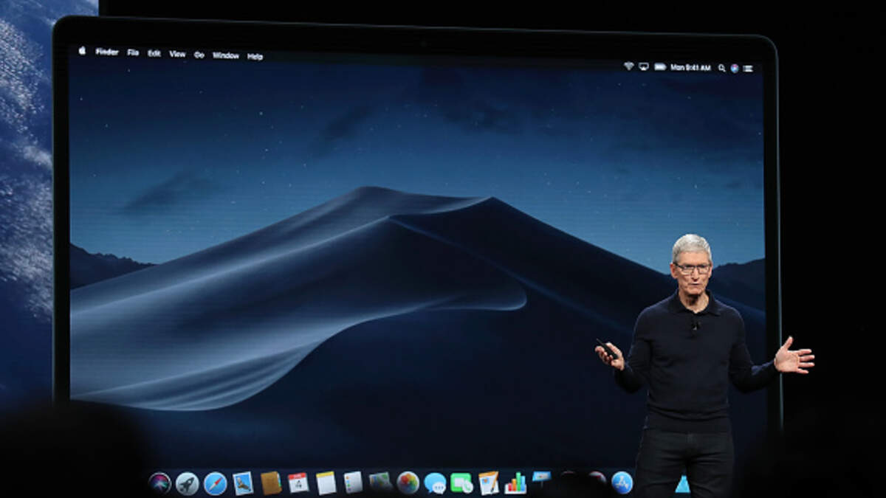Open Contacts book icon in Dock
Image resolution: width=886 pixels, height=498 pixels.
coord(271,483)
